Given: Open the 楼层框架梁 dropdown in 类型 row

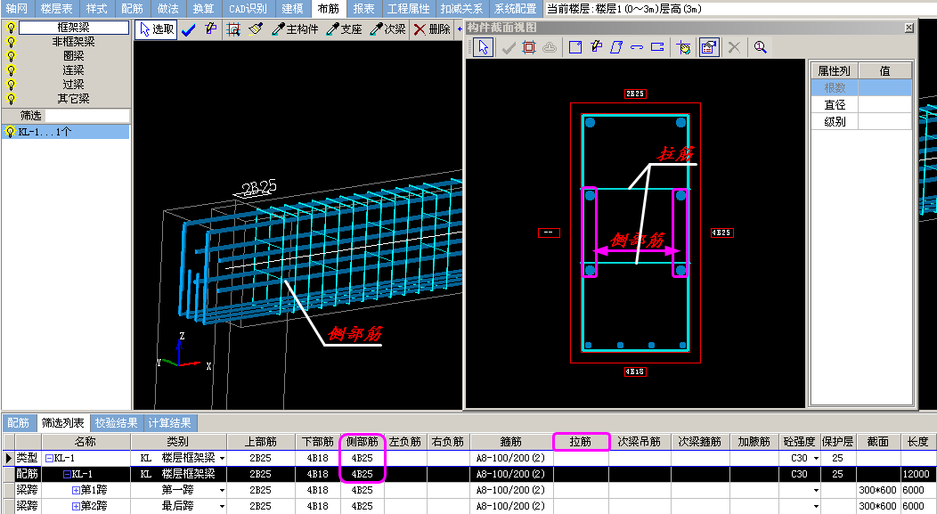Looking at the screenshot, I should pos(222,459).
